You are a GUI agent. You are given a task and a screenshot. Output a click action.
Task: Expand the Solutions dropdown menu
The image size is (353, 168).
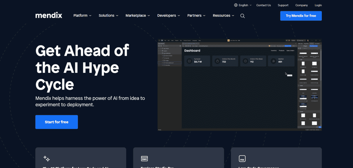coord(108,16)
